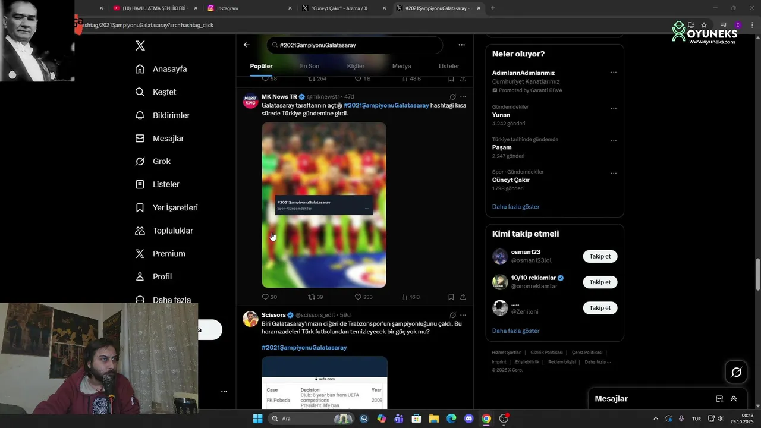This screenshot has width=761, height=428.
Task: Bookmark this page with star icon
Action: (704, 25)
